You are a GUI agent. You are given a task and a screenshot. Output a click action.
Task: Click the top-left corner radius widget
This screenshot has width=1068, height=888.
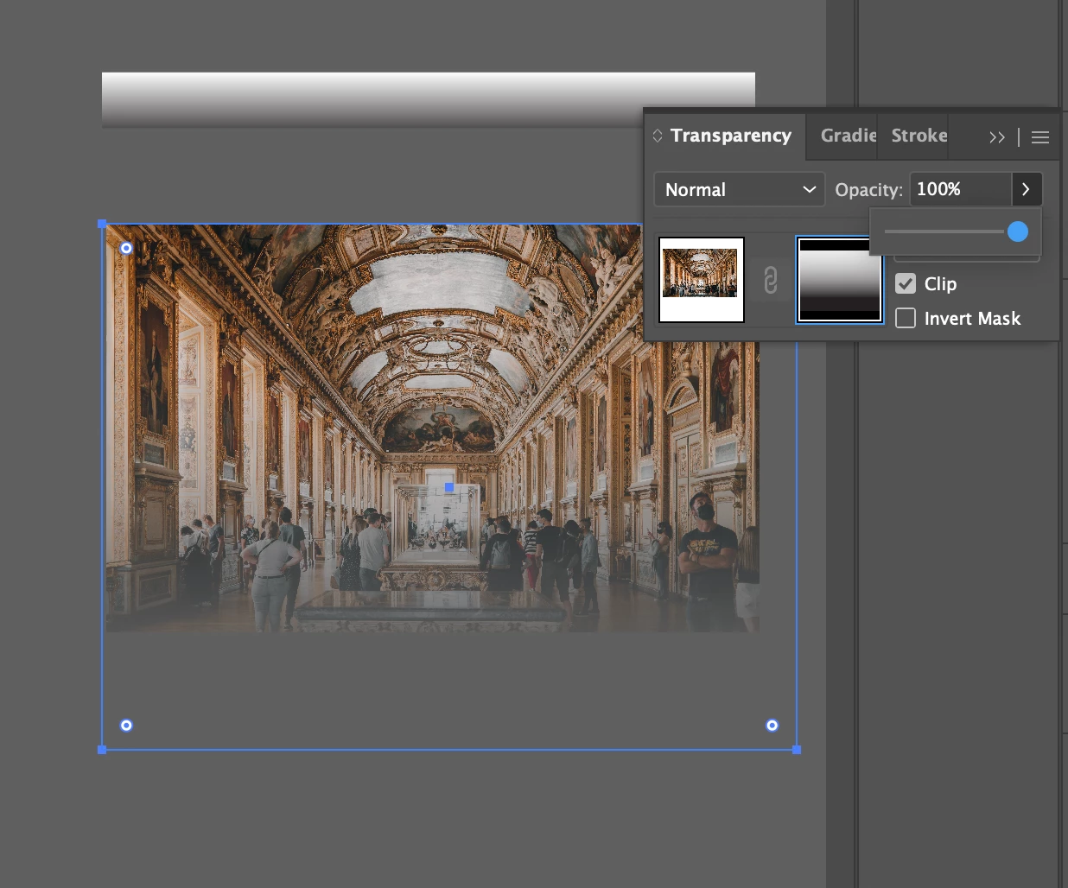pos(126,248)
